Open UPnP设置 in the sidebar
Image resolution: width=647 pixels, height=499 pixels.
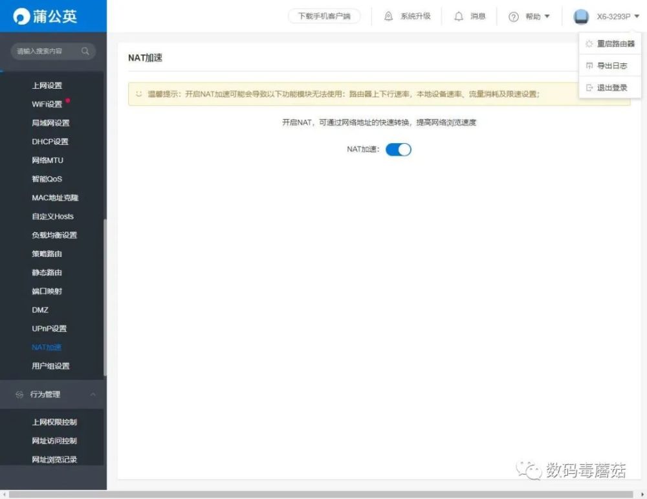(49, 329)
